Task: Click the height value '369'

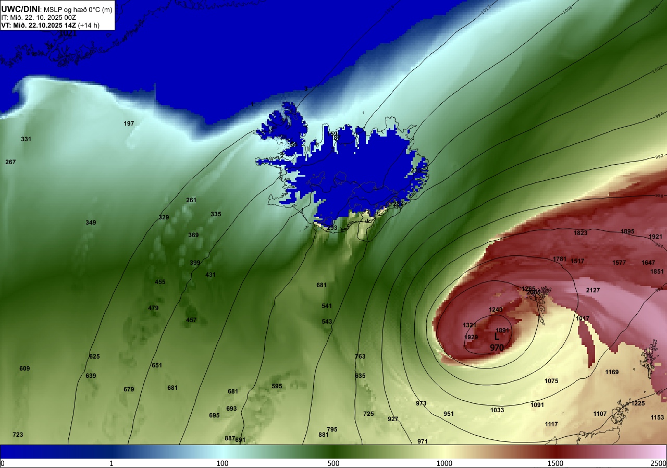Action: pyautogui.click(x=193, y=235)
